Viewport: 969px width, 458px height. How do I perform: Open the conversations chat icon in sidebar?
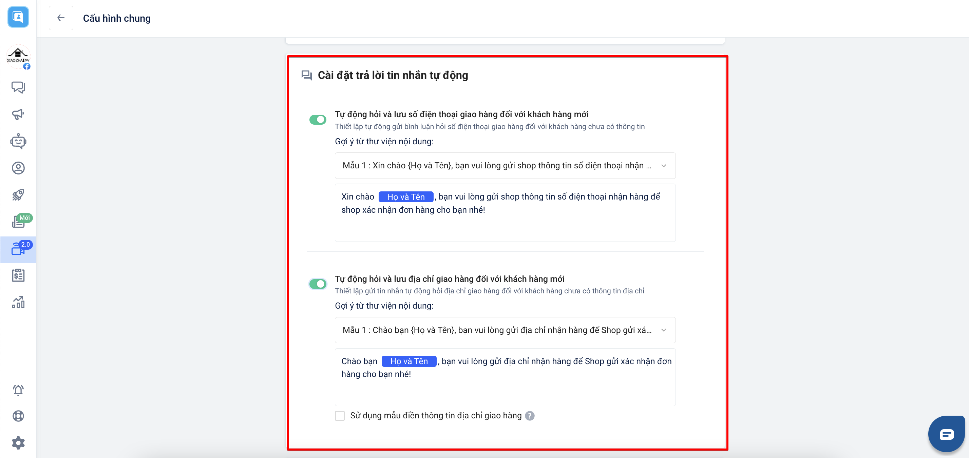point(18,87)
